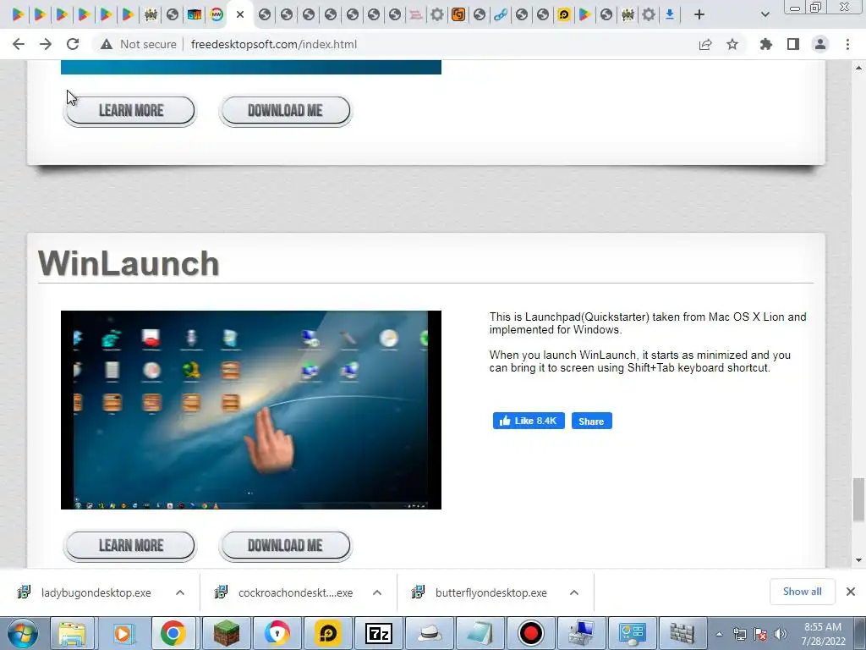Close the downloads bar
Image resolution: width=866 pixels, height=650 pixels.
coord(851,592)
